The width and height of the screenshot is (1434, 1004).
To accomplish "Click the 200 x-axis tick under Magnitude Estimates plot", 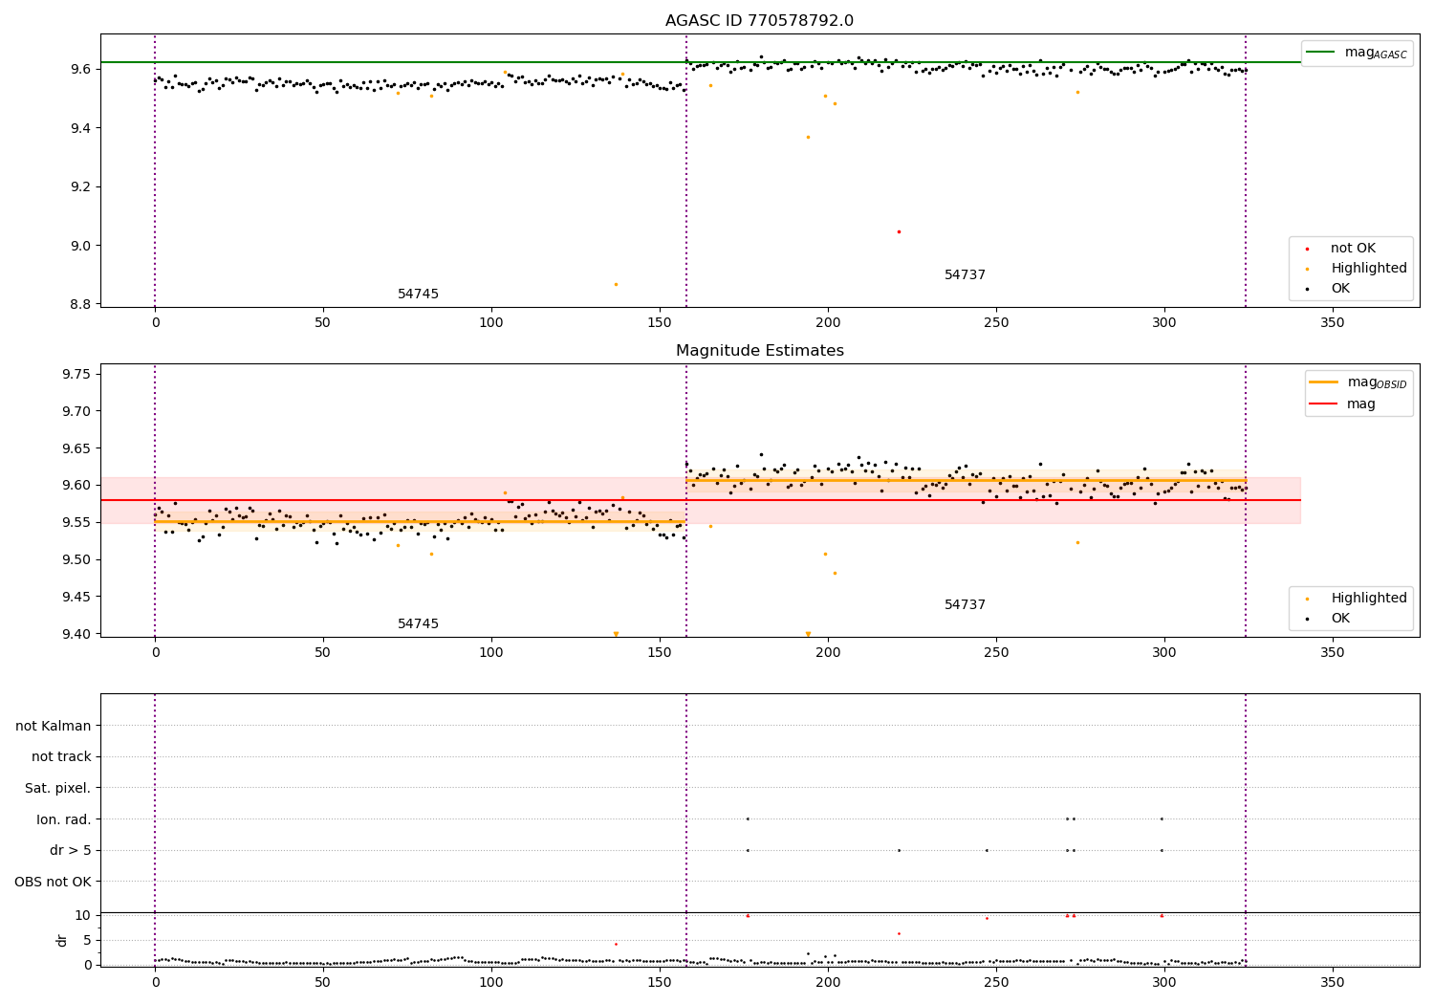I will [828, 653].
